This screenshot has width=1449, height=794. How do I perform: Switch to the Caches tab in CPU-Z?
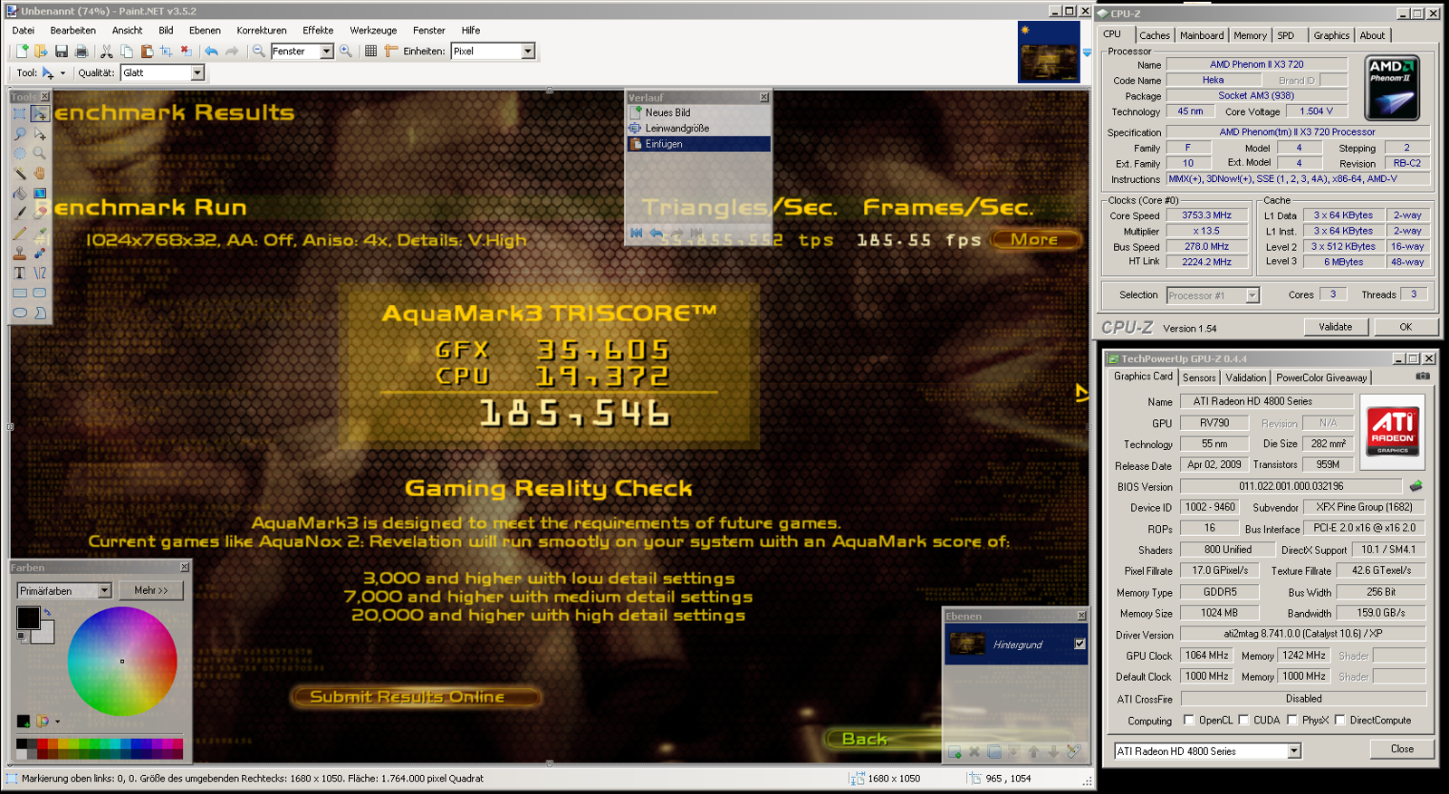1155,35
